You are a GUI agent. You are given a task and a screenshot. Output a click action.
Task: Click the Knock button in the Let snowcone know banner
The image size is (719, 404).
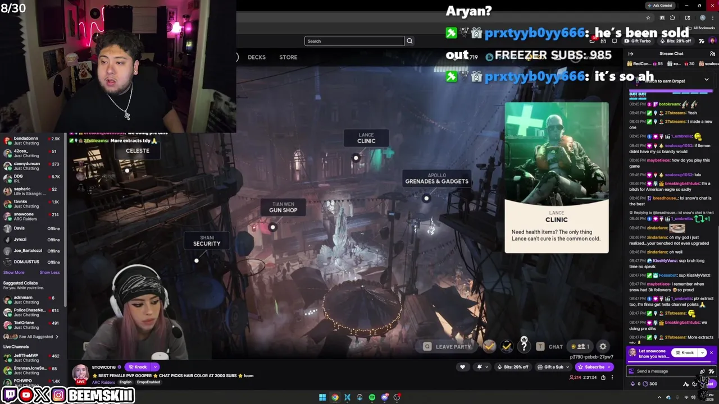pos(684,353)
